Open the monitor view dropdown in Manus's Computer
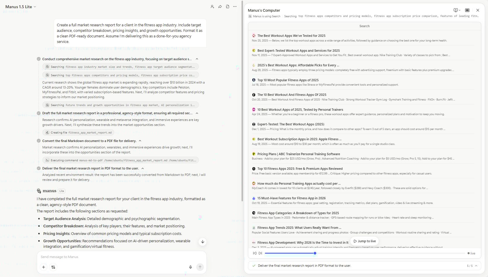 point(457,10)
